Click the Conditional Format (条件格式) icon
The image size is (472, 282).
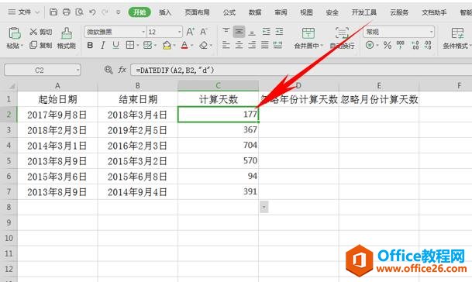point(457,33)
